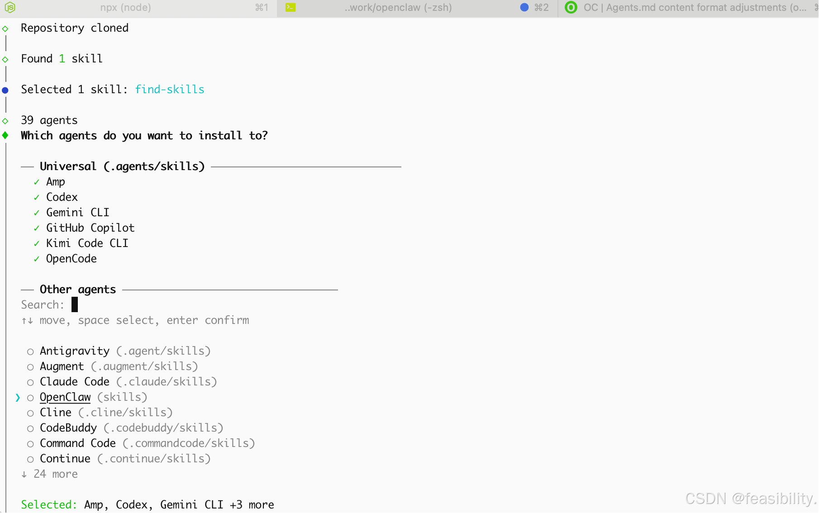819x513 pixels.
Task: Click the find-skills skill name
Action: 170,90
